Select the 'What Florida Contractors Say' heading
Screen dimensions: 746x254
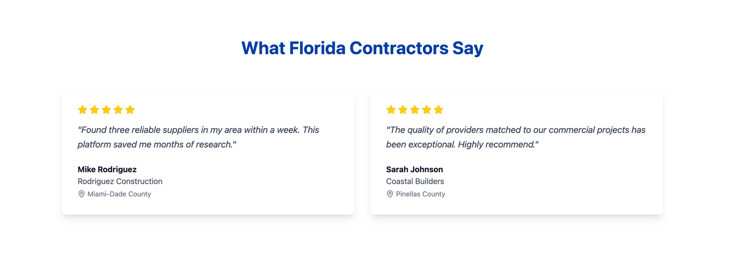(x=362, y=48)
